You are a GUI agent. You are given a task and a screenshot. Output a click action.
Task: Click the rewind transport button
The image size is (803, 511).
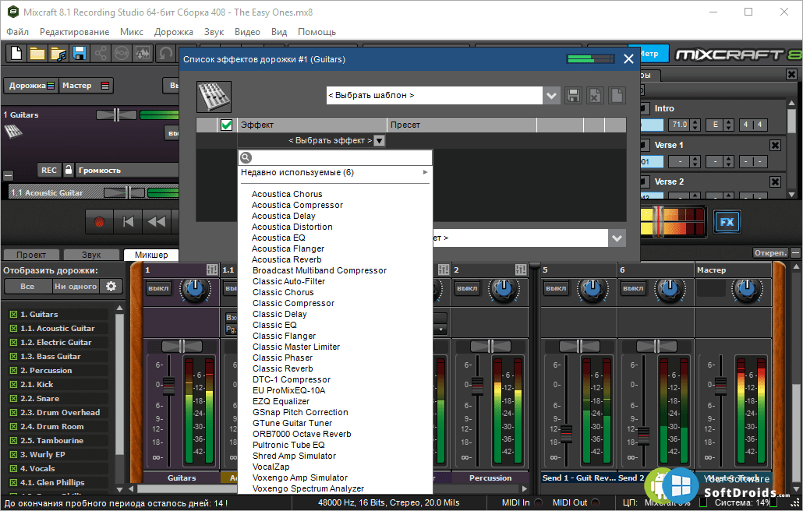click(x=156, y=222)
